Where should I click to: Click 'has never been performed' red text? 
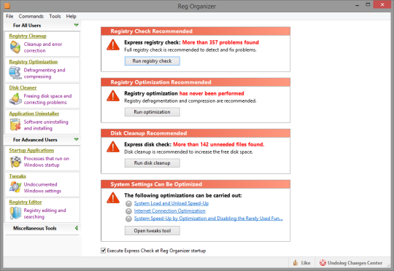[212, 93]
